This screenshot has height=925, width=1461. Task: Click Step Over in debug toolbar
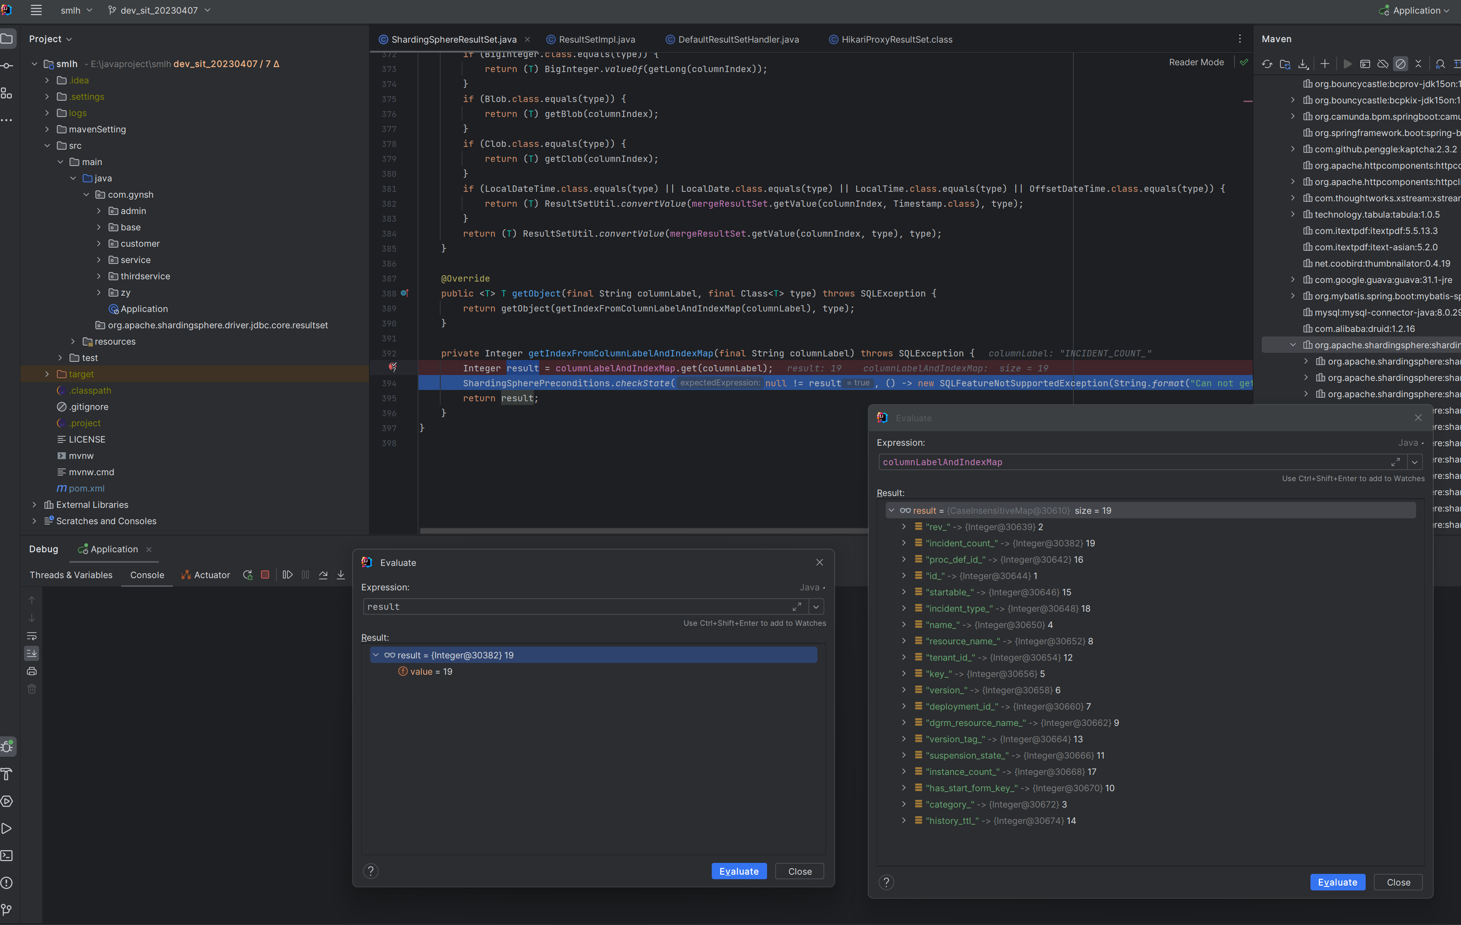click(x=323, y=574)
